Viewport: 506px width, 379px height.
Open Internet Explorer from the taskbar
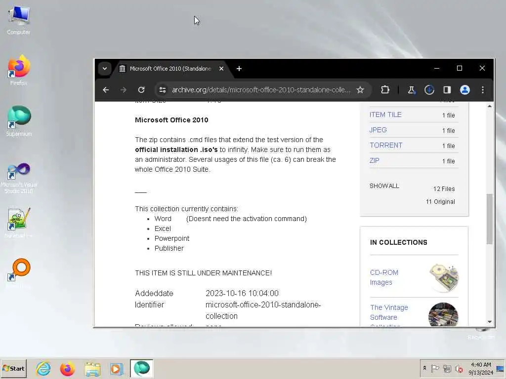click(x=43, y=368)
